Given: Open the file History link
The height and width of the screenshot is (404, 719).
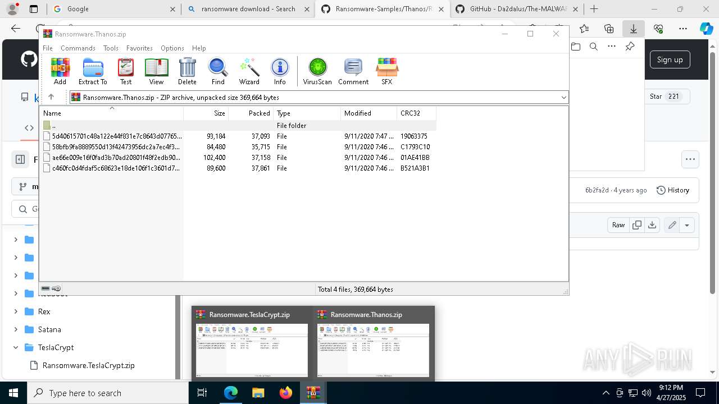Looking at the screenshot, I should point(673,190).
